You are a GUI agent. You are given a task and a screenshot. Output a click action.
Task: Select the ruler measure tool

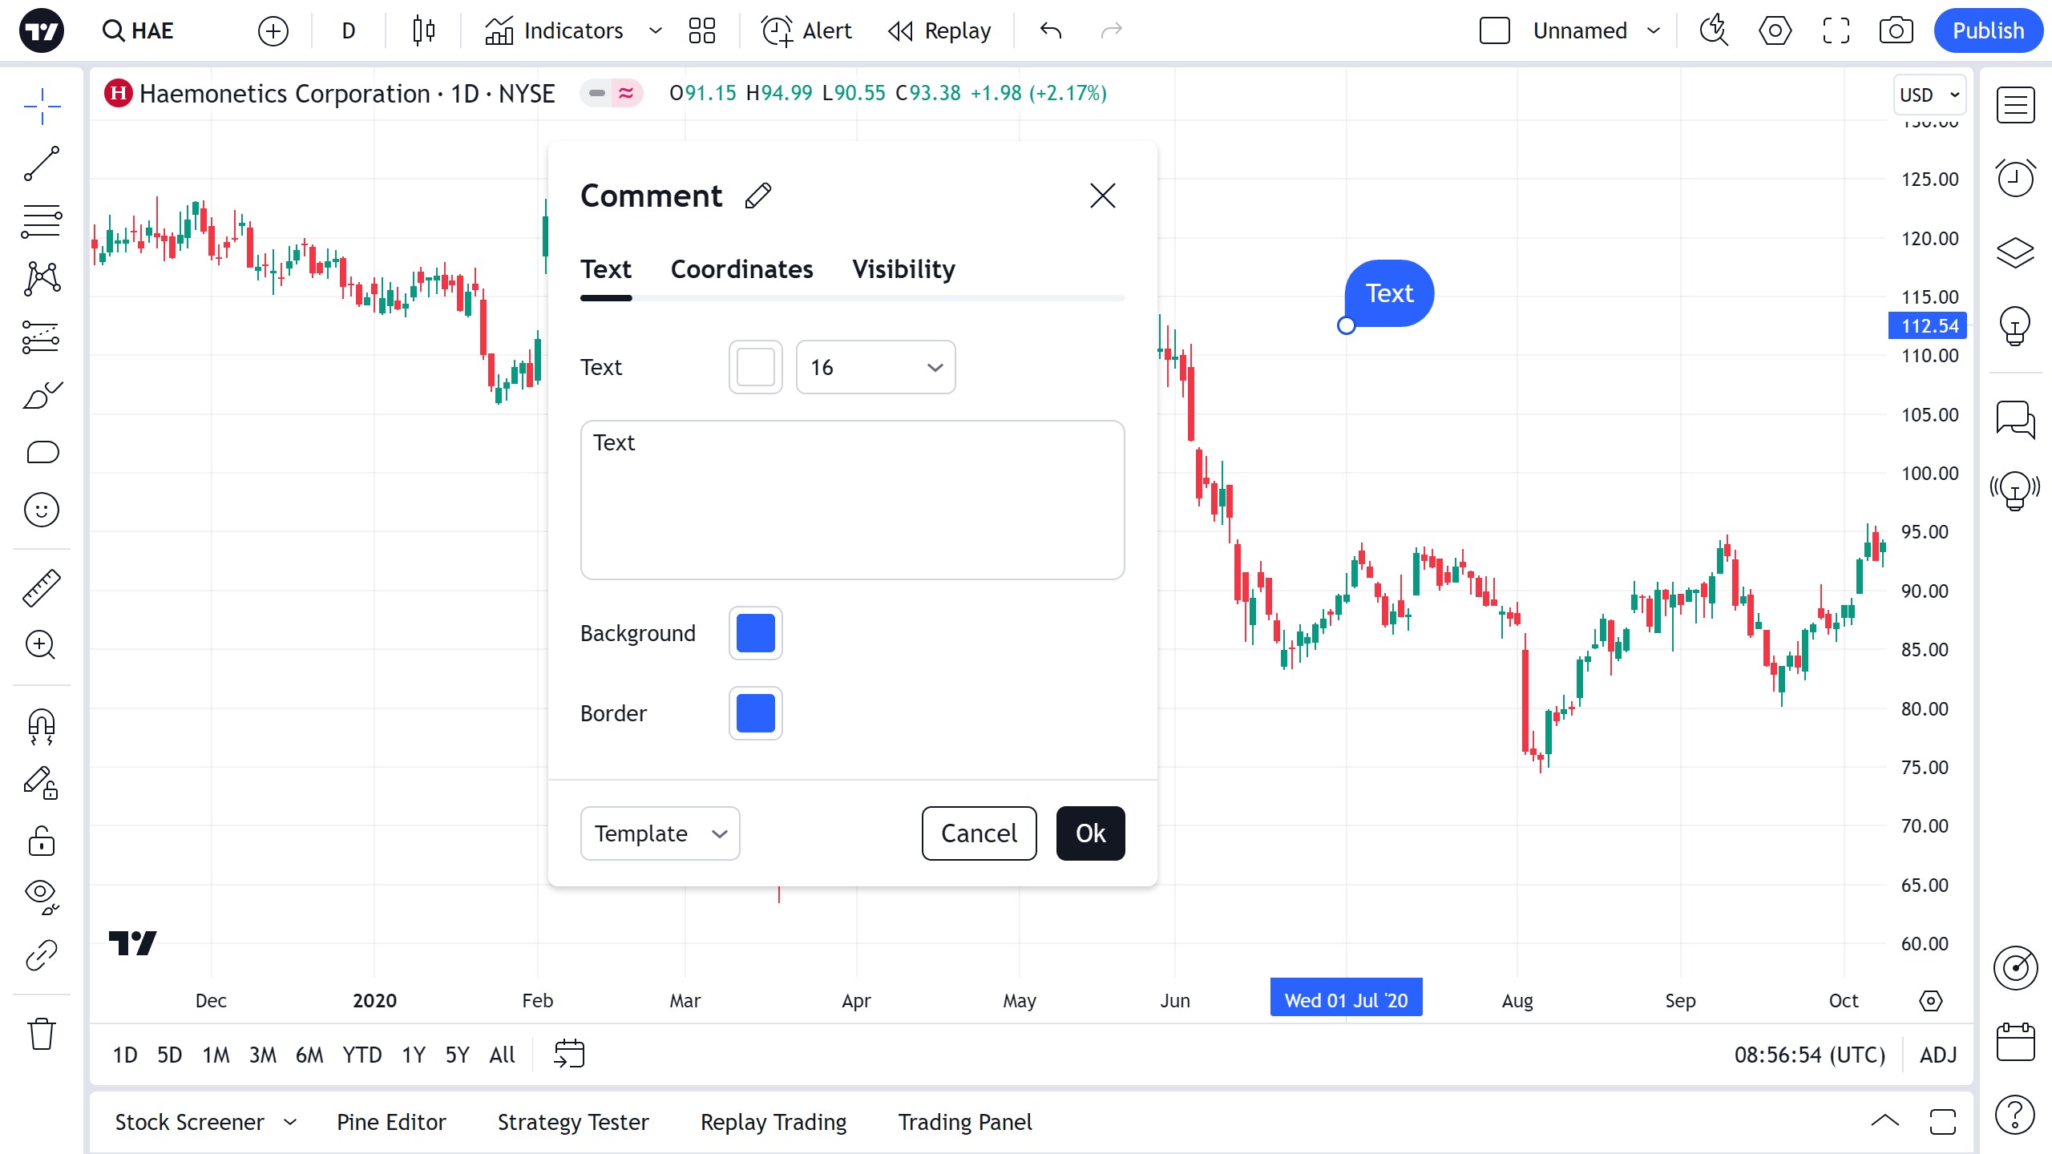tap(42, 587)
